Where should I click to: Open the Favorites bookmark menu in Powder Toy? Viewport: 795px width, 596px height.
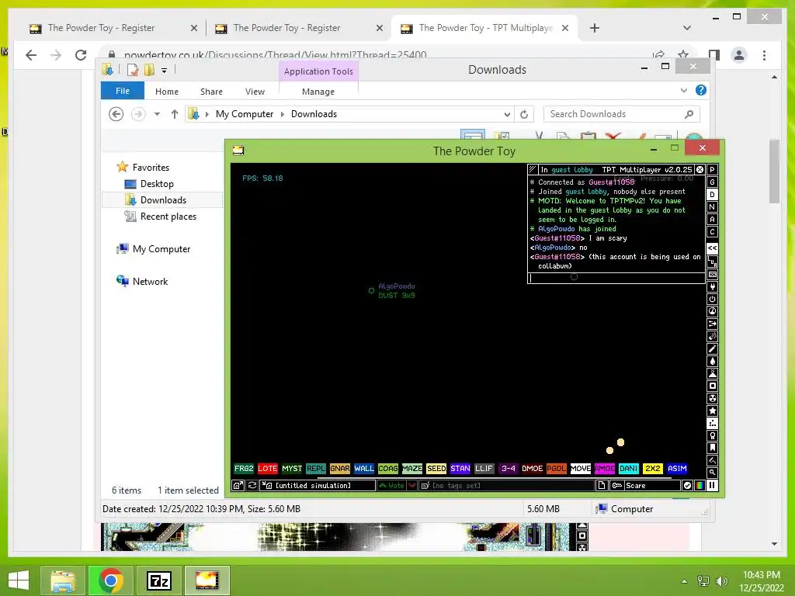click(713, 448)
